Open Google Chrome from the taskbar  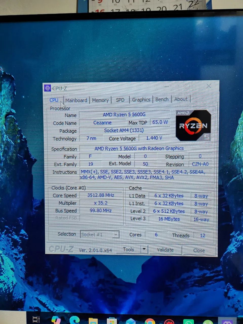150,321
